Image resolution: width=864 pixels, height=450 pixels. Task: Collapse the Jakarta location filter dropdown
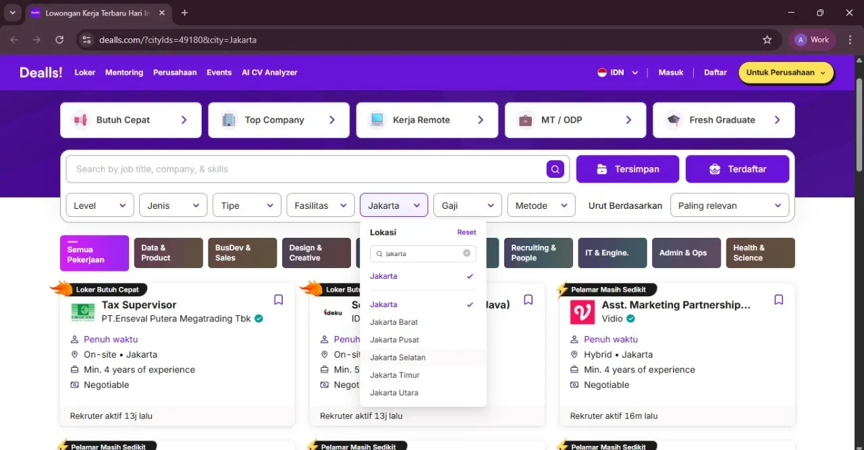pyautogui.click(x=394, y=205)
